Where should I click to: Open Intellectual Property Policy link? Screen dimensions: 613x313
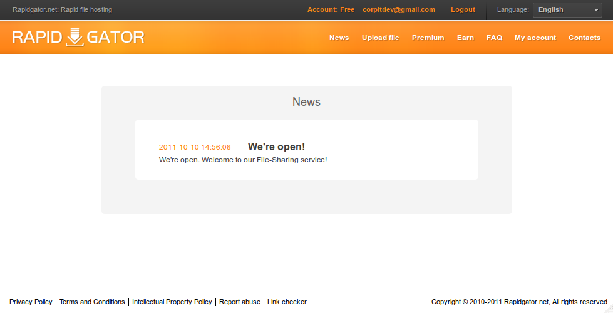click(172, 302)
